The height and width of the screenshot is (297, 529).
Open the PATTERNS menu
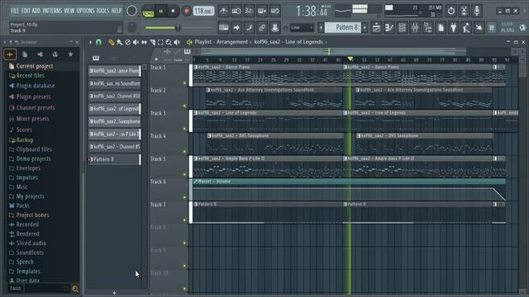(x=52, y=11)
